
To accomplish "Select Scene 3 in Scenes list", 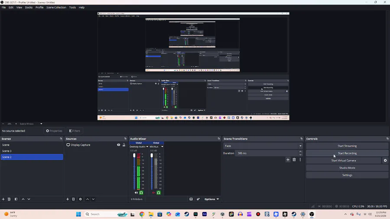I will click(32, 151).
